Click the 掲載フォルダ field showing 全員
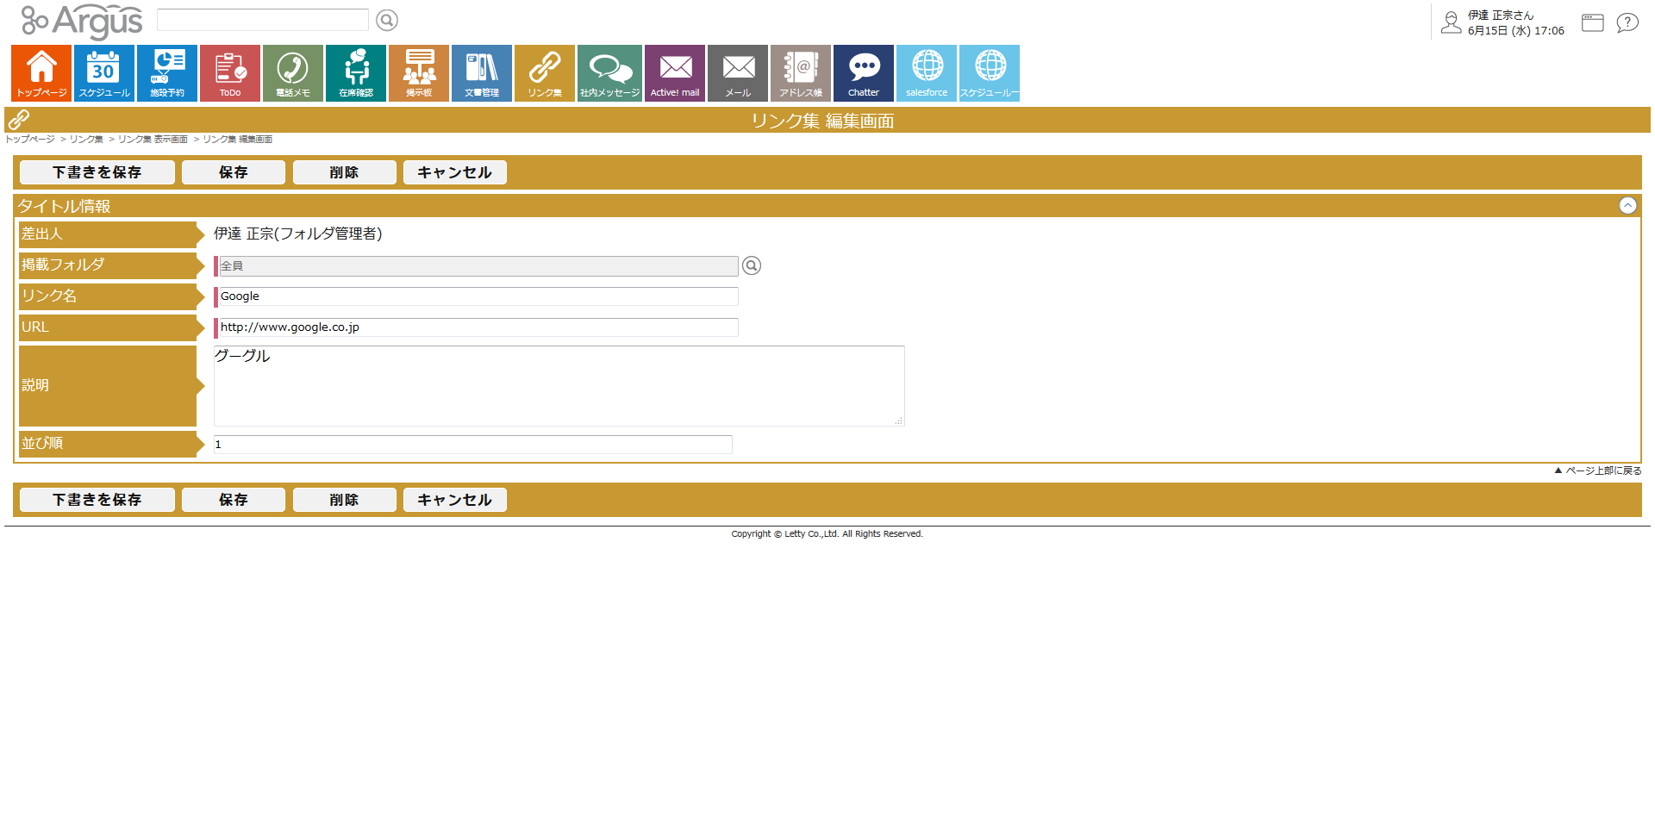Image resolution: width=1655 pixels, height=835 pixels. click(x=478, y=265)
